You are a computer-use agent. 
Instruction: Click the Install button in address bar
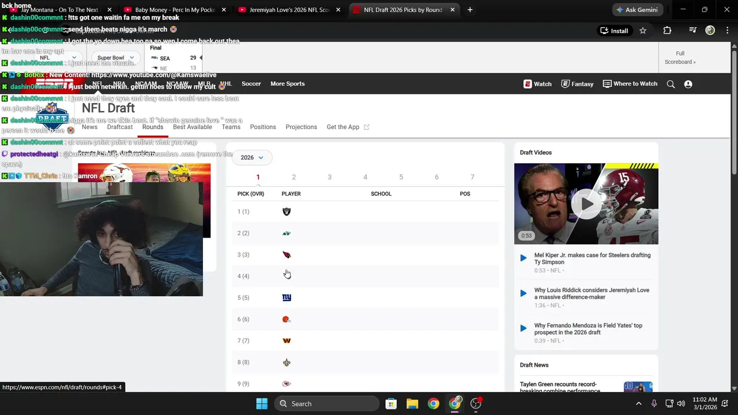coord(614,31)
